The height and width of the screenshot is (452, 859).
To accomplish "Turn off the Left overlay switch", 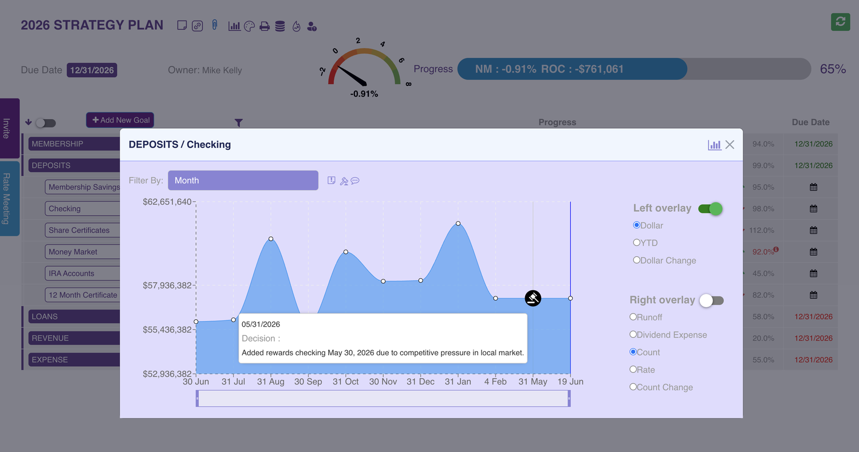I will 710,209.
